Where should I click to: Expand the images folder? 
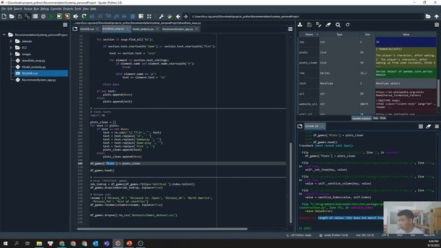pyautogui.click(x=11, y=54)
